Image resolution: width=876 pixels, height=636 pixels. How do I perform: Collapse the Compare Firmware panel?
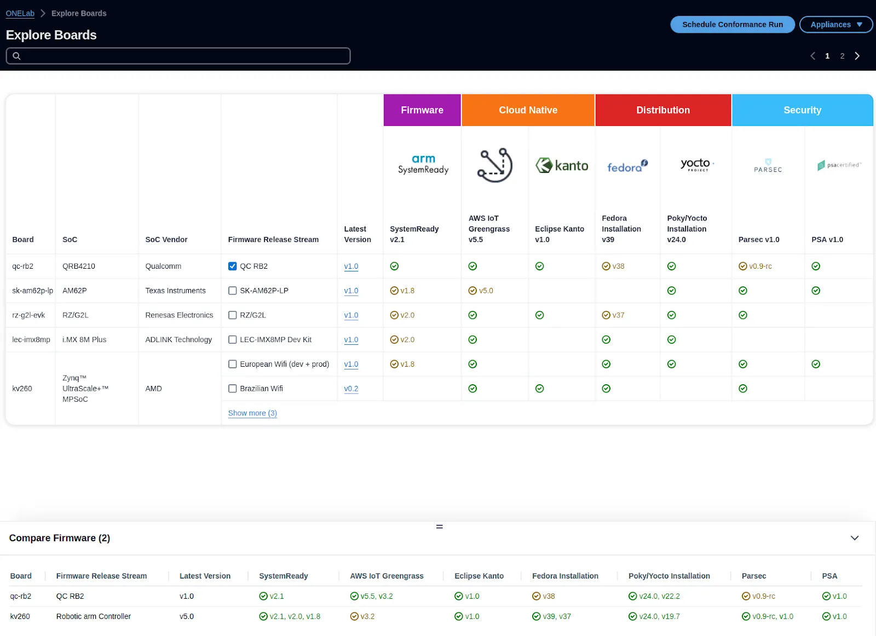[854, 538]
